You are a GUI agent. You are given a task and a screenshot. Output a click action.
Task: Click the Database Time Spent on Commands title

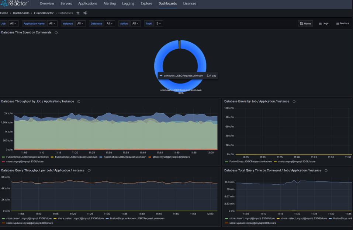(26, 33)
